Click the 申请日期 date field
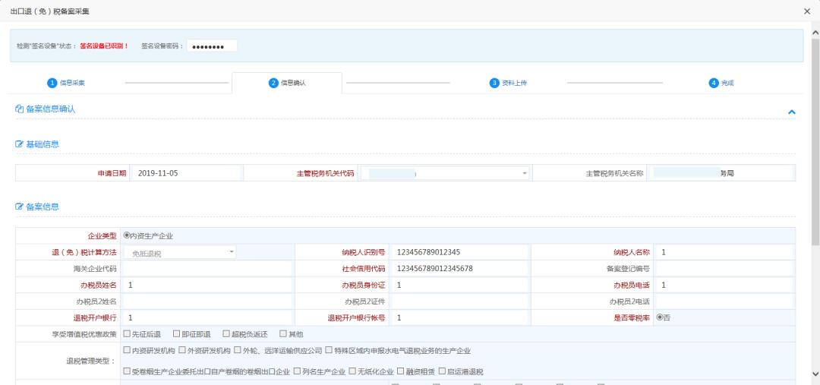This screenshot has height=385, width=820. pos(186,173)
